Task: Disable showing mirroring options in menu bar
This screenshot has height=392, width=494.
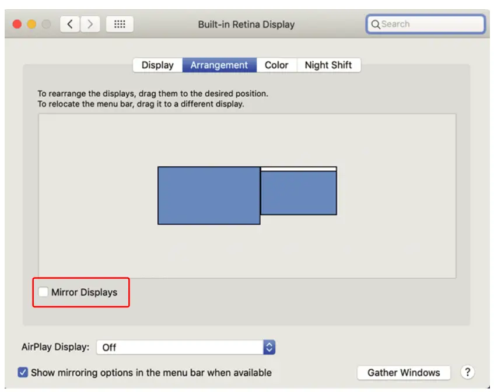Action: click(22, 372)
